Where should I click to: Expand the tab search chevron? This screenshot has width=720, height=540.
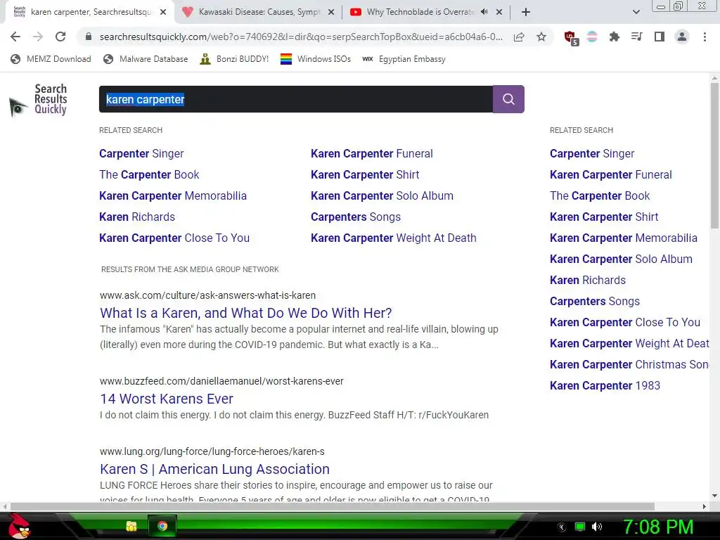coord(636,12)
